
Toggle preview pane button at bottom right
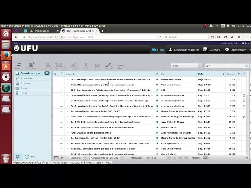246,158
